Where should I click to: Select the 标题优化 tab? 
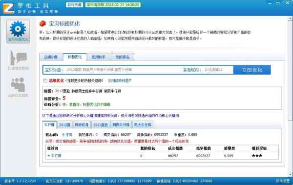pos(75,57)
